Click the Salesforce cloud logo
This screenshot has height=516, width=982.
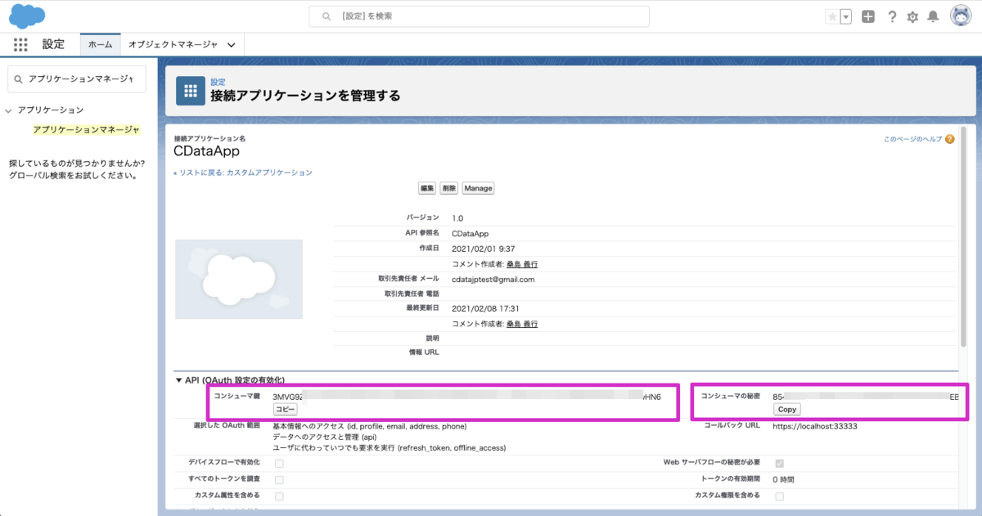pos(27,16)
